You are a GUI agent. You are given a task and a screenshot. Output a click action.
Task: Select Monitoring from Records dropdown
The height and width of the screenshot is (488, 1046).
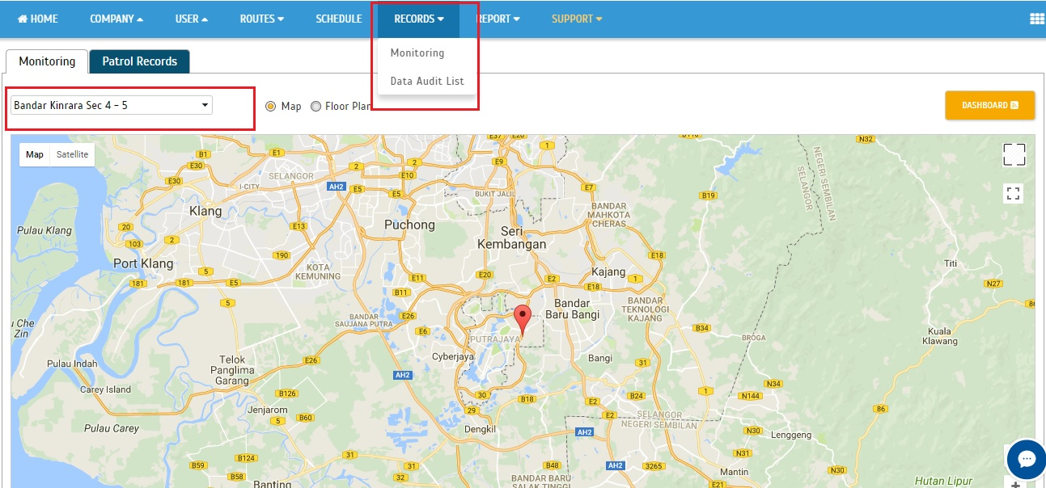pos(417,53)
